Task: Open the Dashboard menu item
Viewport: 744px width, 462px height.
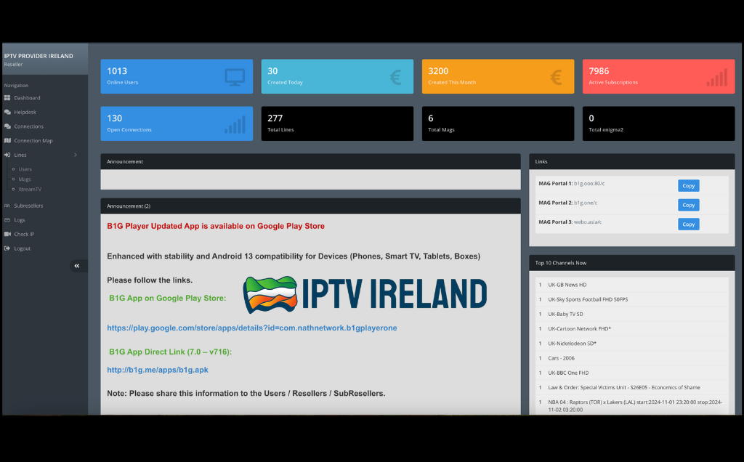Action: pyautogui.click(x=27, y=98)
